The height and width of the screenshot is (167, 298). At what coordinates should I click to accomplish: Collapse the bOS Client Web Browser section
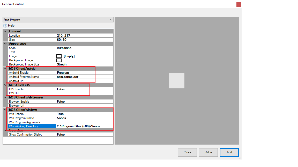click(x=5, y=97)
